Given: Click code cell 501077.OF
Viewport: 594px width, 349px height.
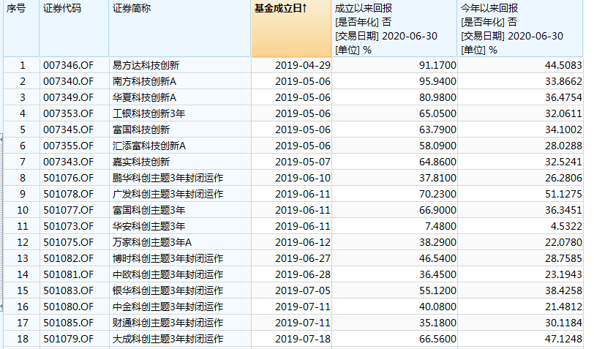Looking at the screenshot, I should pyautogui.click(x=68, y=210).
